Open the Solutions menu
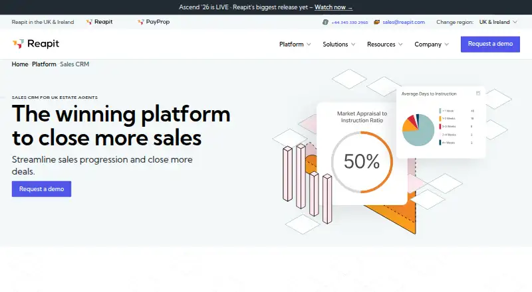The height and width of the screenshot is (292, 532). click(339, 44)
